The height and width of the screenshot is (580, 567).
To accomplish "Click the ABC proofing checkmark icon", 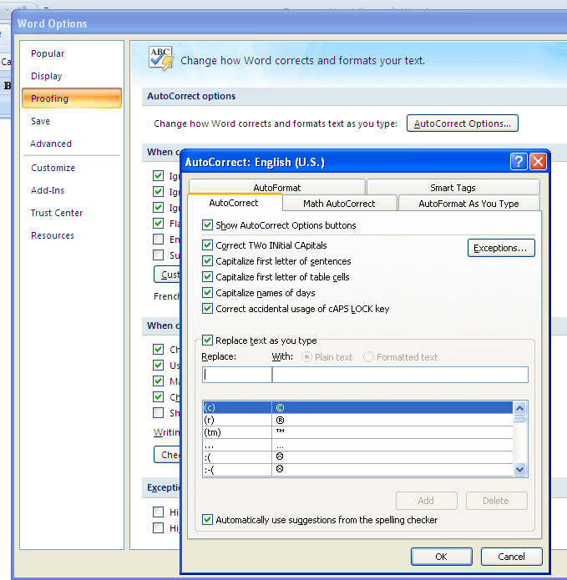I will click(160, 58).
